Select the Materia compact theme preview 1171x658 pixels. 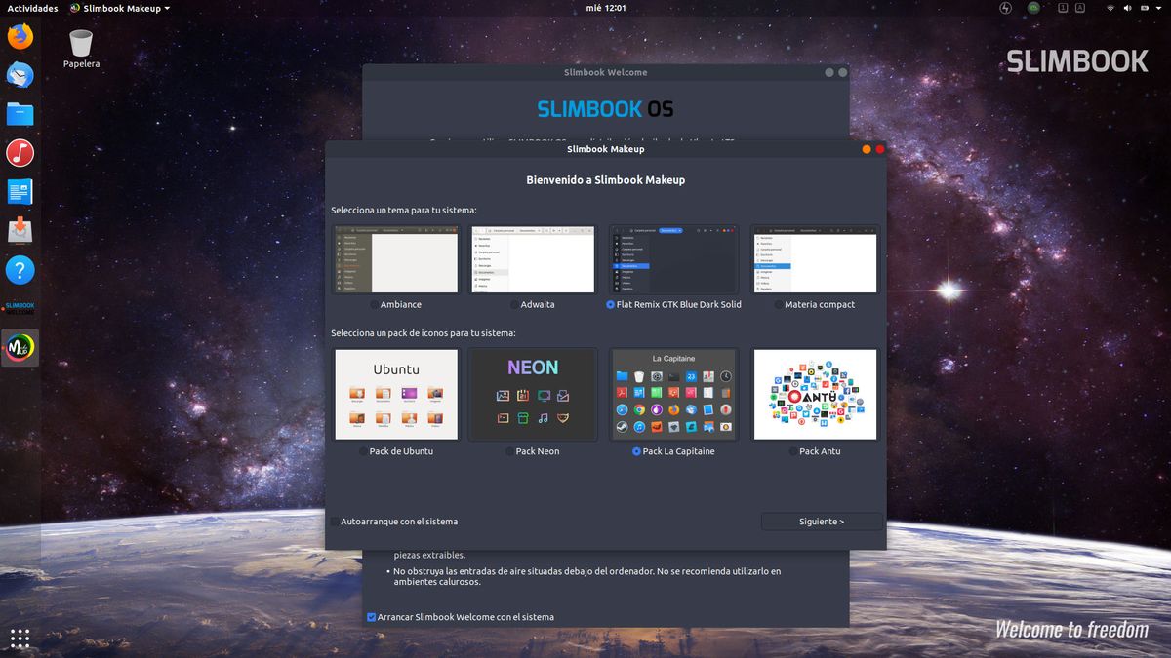[x=815, y=260]
